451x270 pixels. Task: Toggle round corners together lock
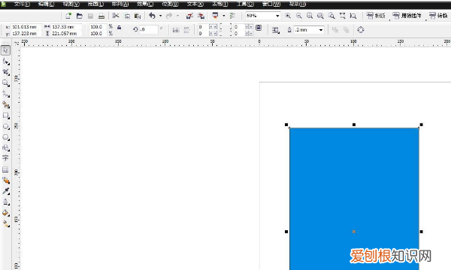point(259,28)
